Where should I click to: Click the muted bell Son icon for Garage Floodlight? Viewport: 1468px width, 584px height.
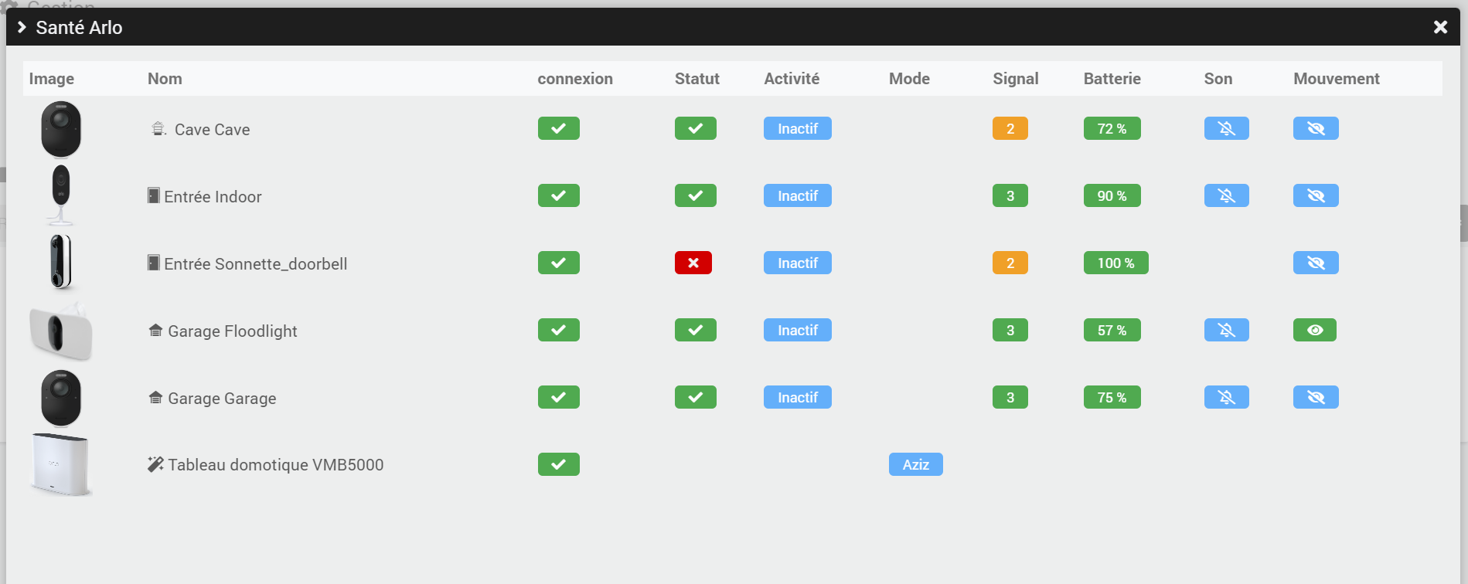(1226, 330)
